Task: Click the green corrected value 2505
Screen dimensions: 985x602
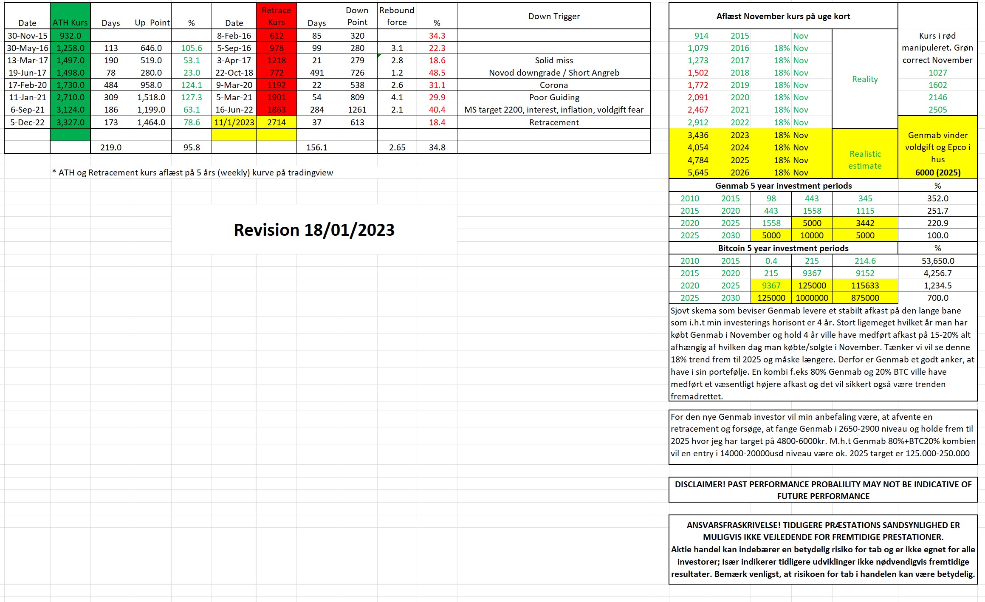Action: coord(938,110)
